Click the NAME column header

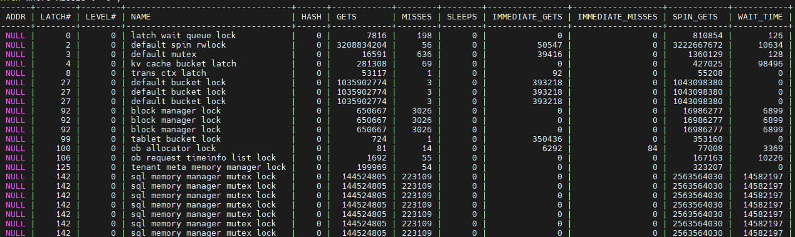coord(141,16)
